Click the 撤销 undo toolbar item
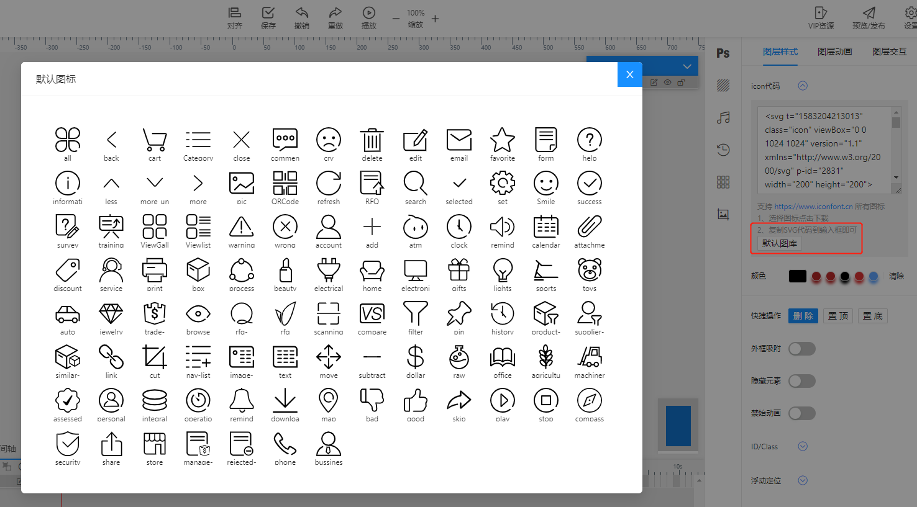The height and width of the screenshot is (507, 917). click(302, 18)
